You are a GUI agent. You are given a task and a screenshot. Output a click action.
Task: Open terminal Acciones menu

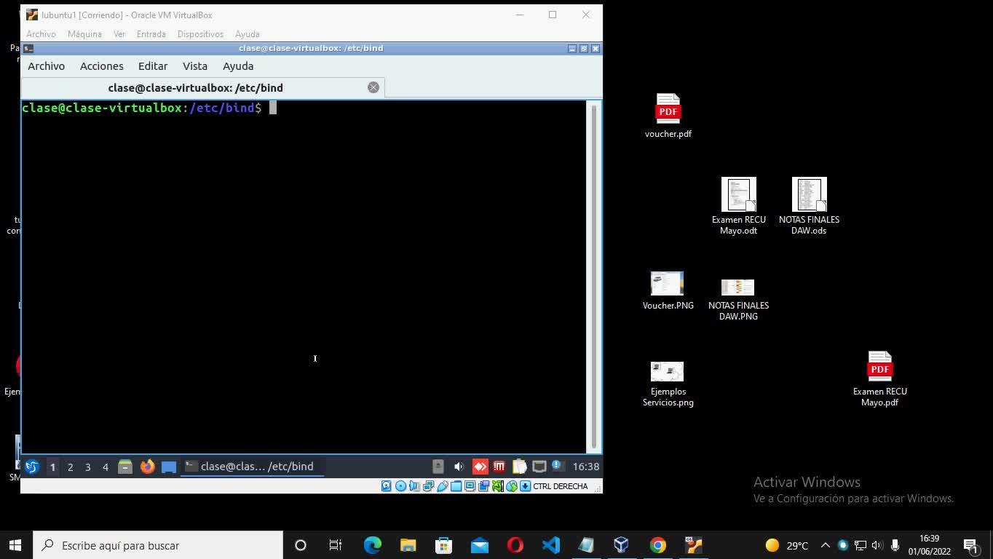click(101, 66)
